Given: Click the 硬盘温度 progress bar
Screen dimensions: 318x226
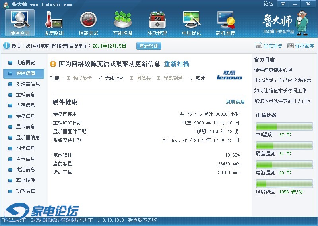Looking at the screenshot, I should click(284, 146).
